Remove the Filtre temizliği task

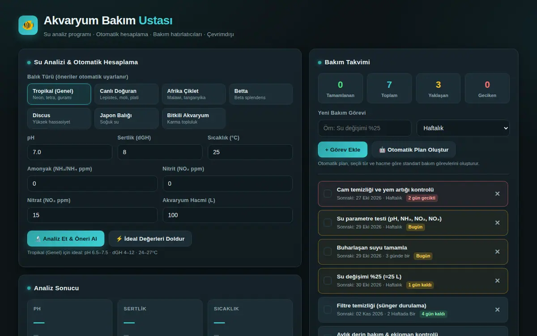tap(497, 310)
